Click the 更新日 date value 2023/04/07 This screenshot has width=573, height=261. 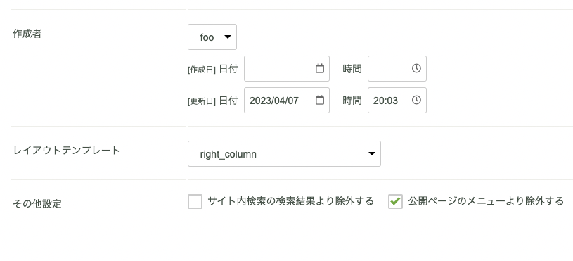274,101
